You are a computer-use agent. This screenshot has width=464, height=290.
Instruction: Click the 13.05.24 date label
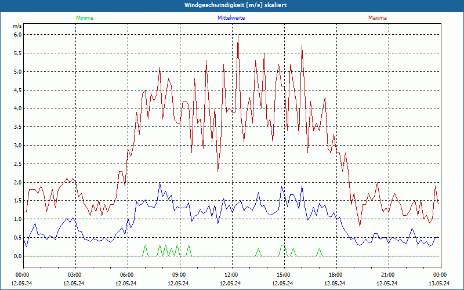point(439,283)
